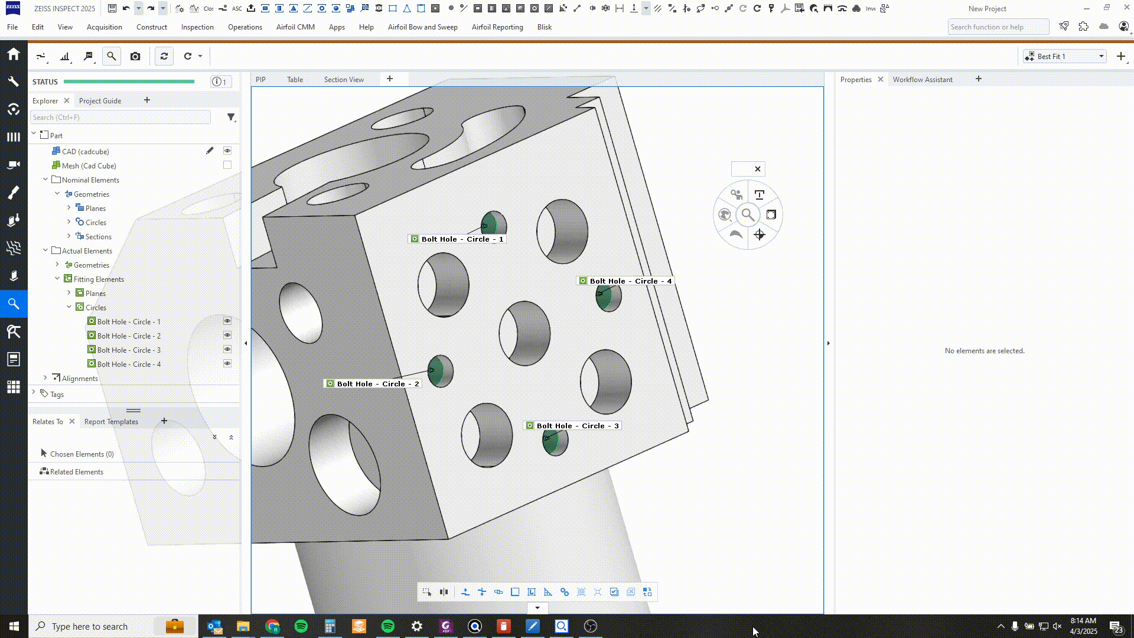Screen dimensions: 1134x638
Task: Click the pencil edit icon on CAD row
Action: tap(210, 151)
